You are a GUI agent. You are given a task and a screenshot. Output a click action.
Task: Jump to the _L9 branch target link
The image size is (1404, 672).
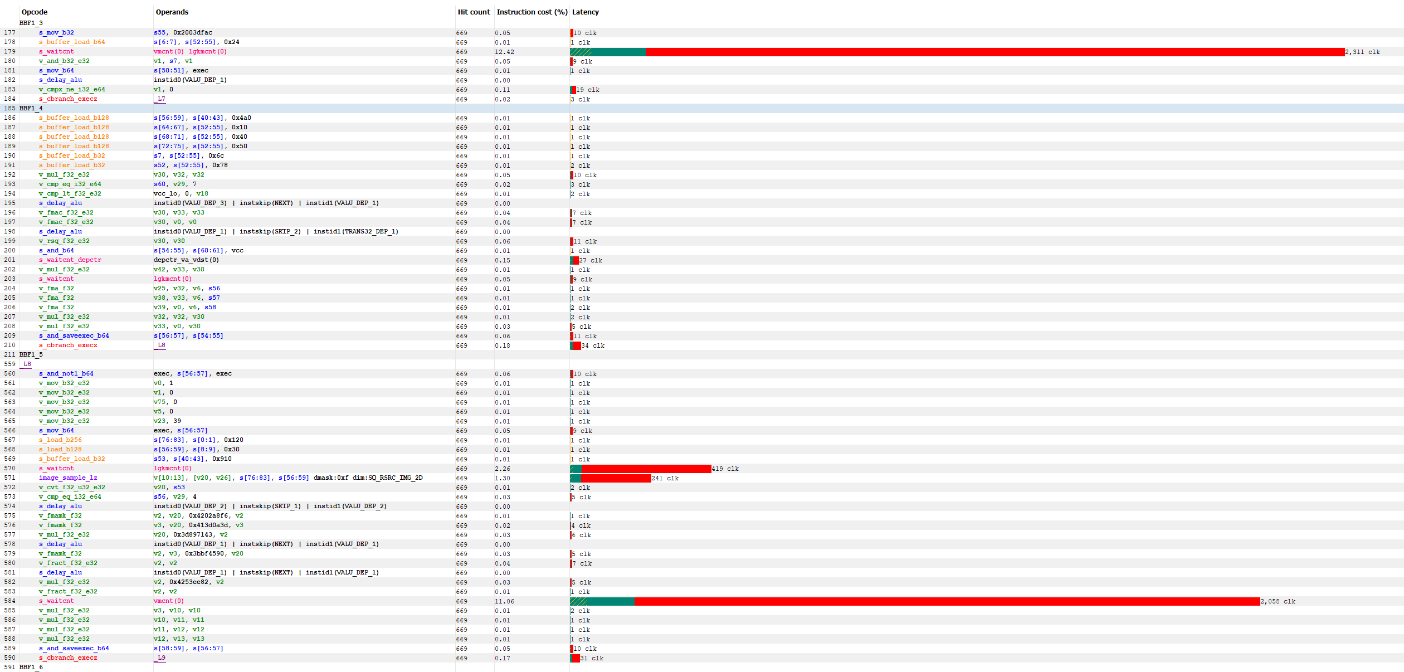(160, 658)
